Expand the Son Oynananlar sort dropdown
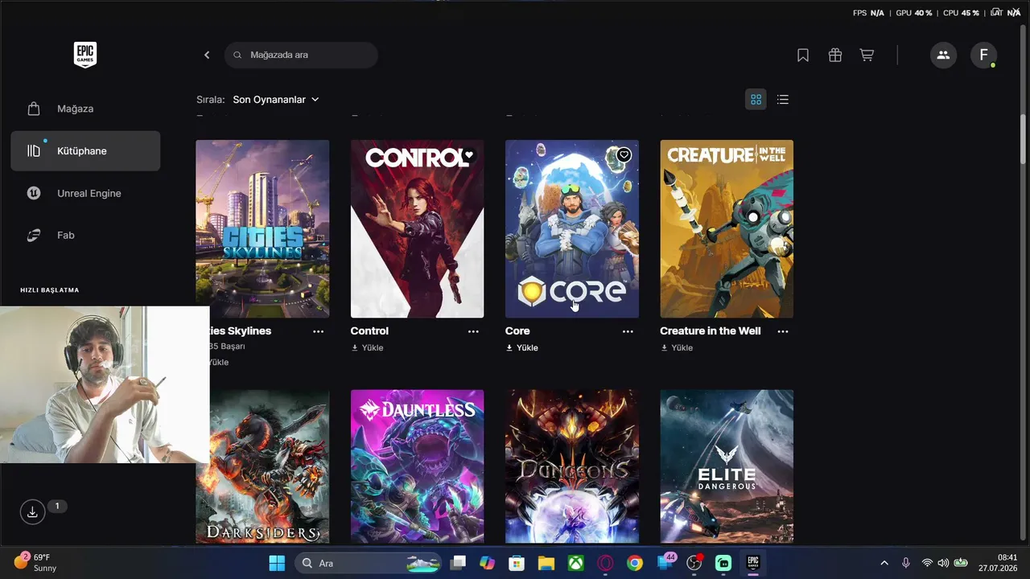This screenshot has height=579, width=1030. [x=276, y=100]
